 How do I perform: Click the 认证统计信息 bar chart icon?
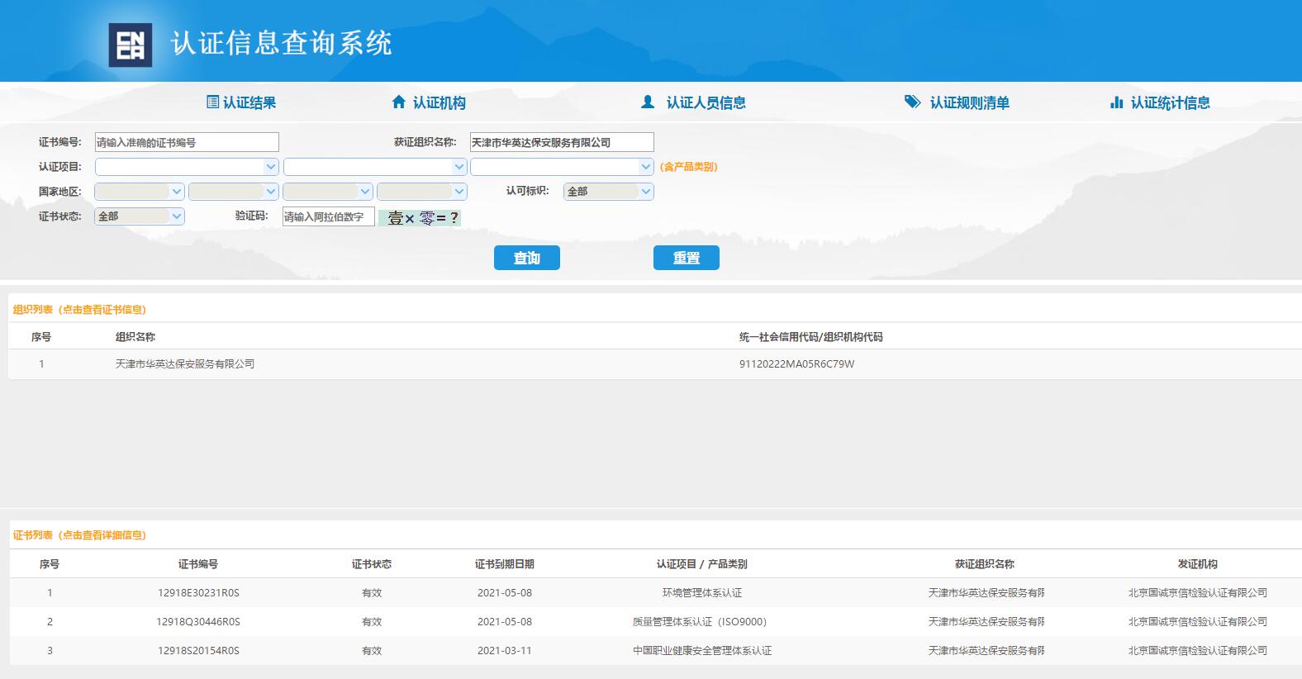(x=1116, y=102)
